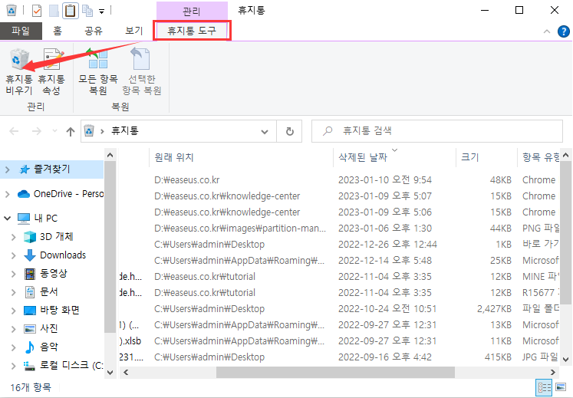Viewport: 573px width, 398px height.
Task: Click 휴지통 in the address bar
Action: coord(124,131)
